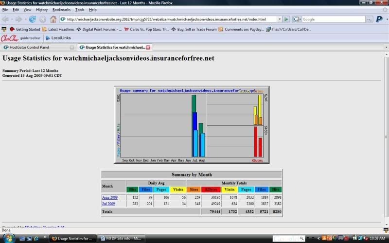
Task: Reload the page with the refresh icon
Action: [33, 19]
